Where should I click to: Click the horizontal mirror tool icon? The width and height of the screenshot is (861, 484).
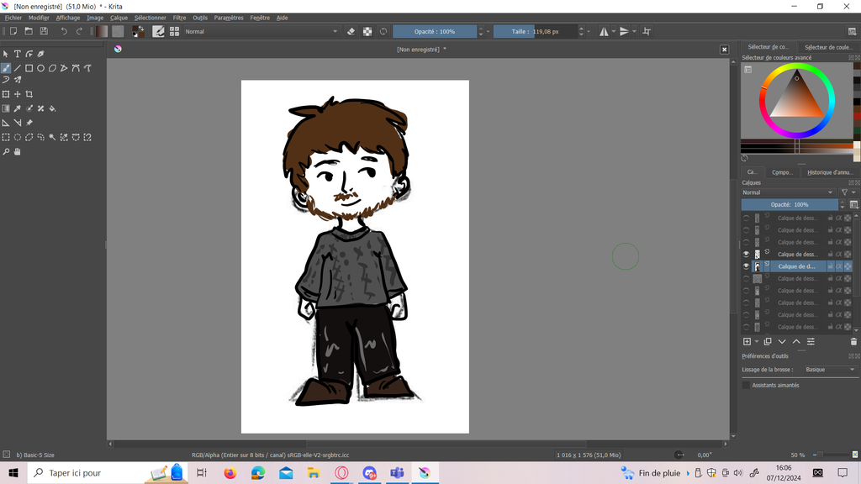604,31
